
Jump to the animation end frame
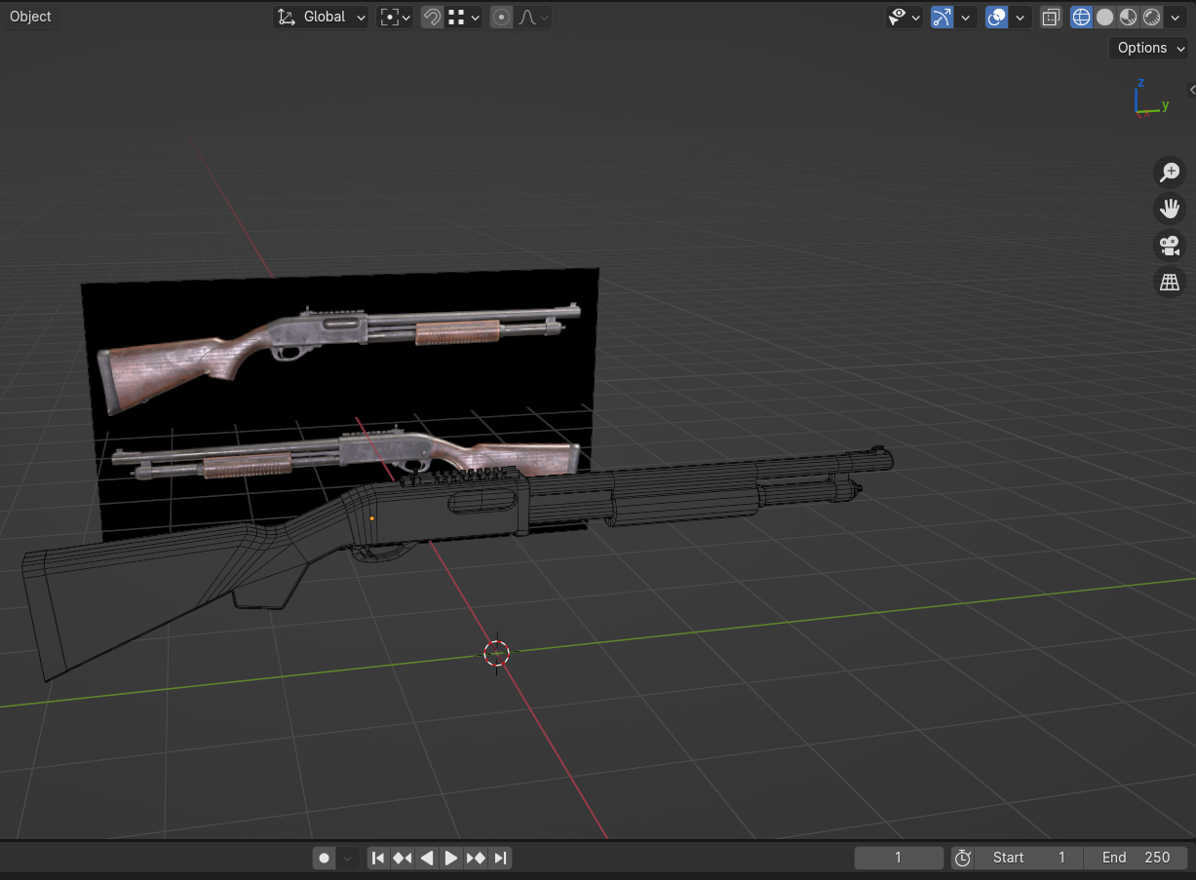pyautogui.click(x=500, y=858)
